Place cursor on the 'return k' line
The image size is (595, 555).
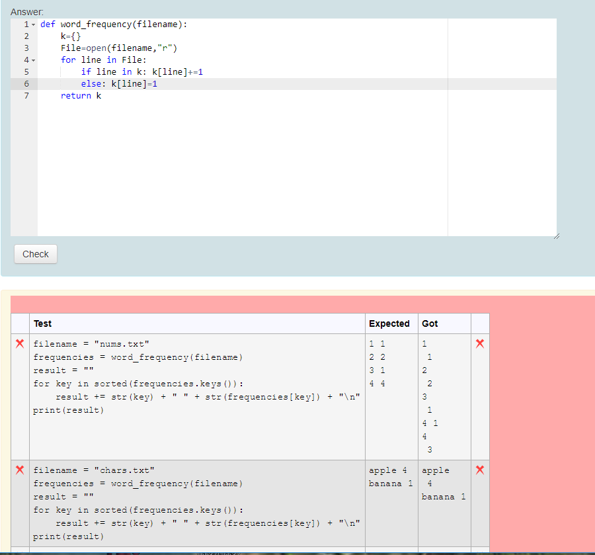coord(81,96)
